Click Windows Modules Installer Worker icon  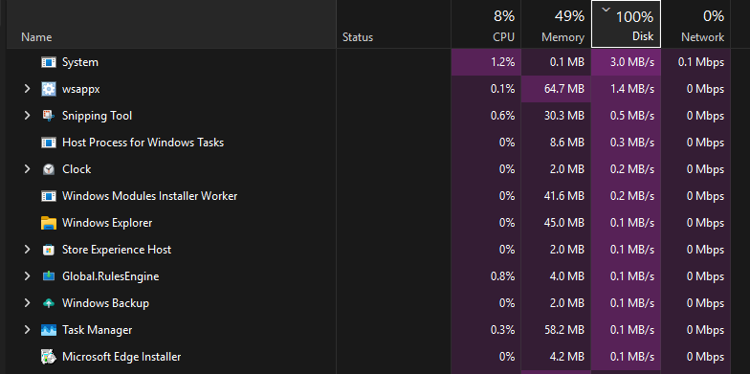click(x=49, y=196)
